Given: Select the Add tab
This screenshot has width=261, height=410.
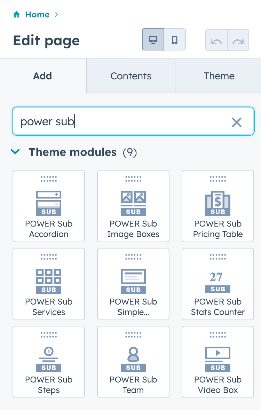Looking at the screenshot, I should [x=42, y=76].
